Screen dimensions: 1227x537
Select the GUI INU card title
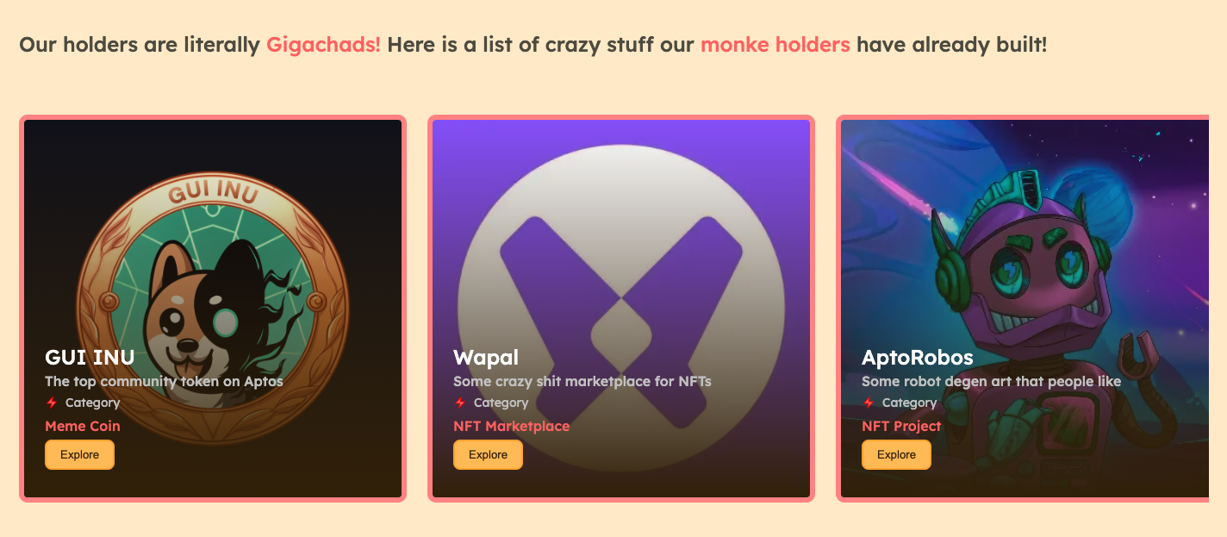(x=90, y=357)
